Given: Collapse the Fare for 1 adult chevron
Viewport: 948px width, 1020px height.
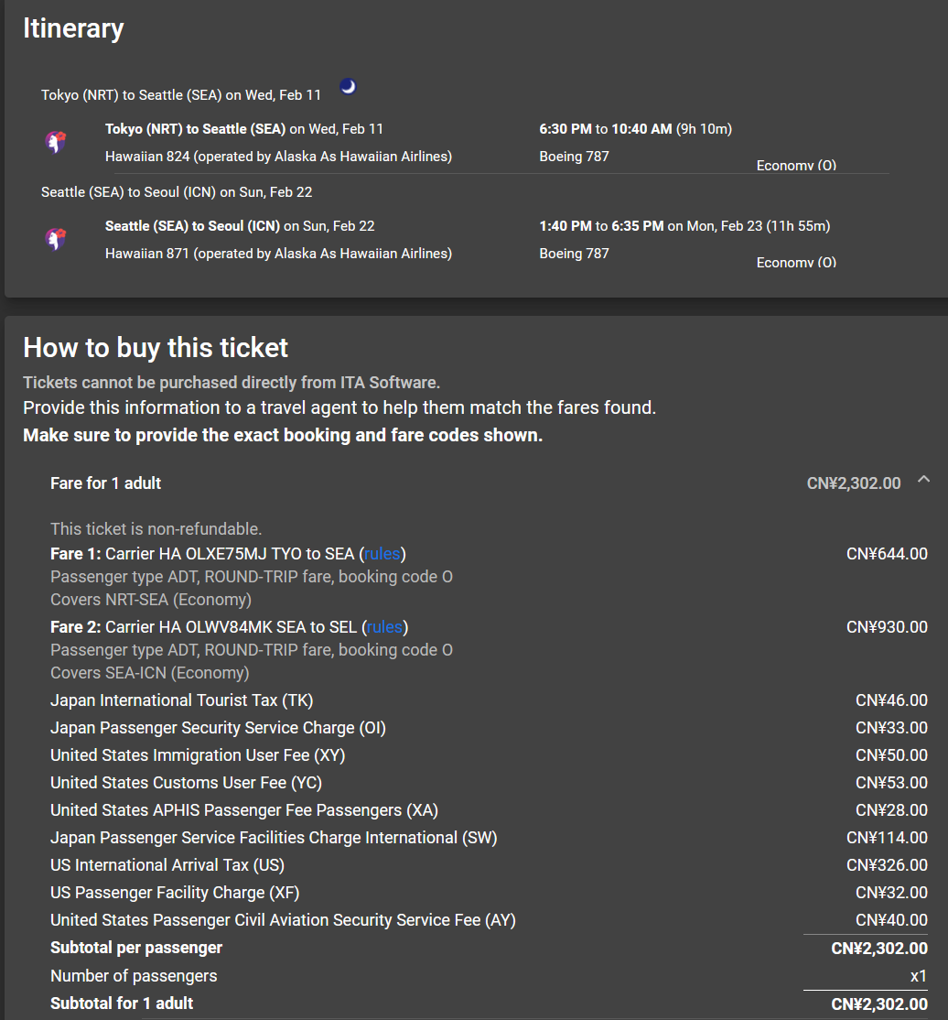Looking at the screenshot, I should point(923,480).
